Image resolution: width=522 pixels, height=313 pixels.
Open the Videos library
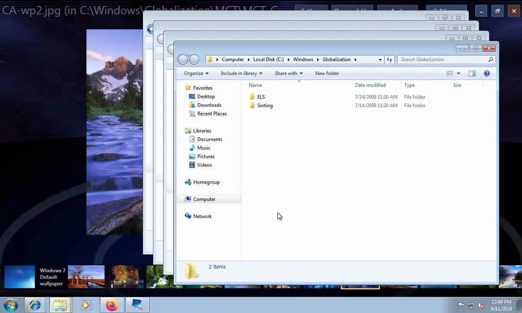click(x=204, y=165)
